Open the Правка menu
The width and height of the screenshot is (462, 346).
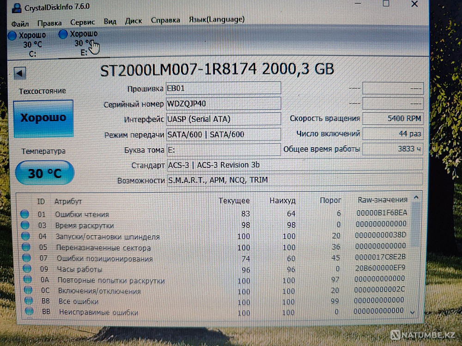(x=49, y=23)
